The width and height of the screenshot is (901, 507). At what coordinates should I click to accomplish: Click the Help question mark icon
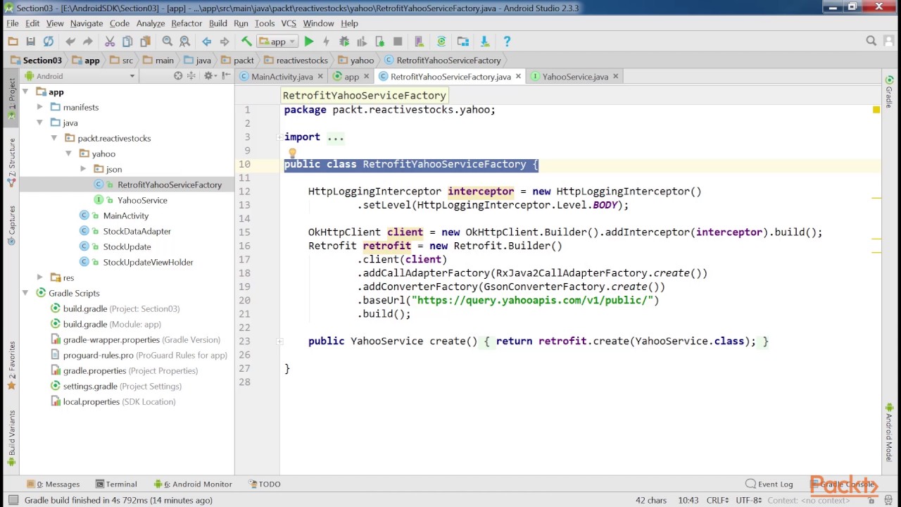pos(507,42)
